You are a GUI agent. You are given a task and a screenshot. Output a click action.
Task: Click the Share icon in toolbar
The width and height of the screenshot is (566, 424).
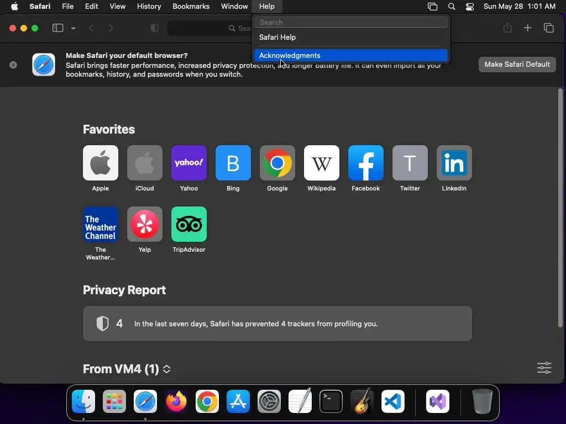(x=507, y=28)
